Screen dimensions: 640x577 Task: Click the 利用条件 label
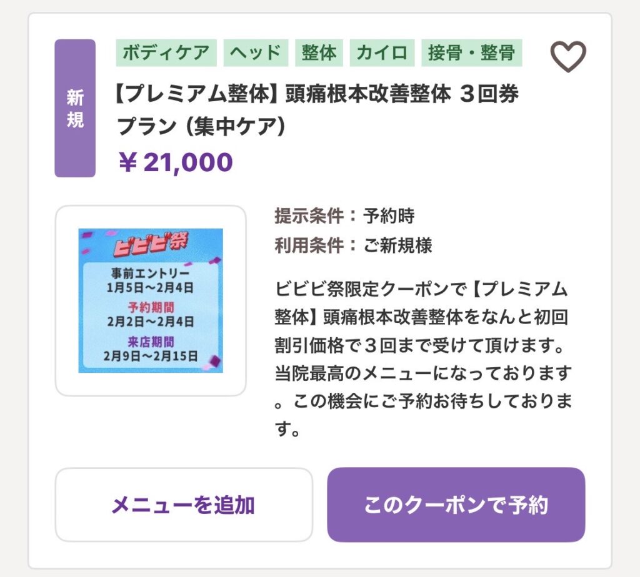click(309, 245)
